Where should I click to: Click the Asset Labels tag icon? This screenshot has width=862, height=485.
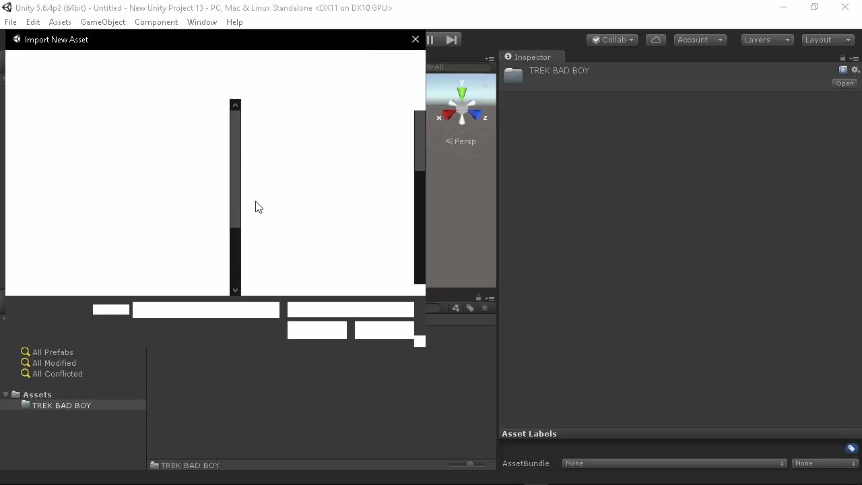(x=851, y=448)
